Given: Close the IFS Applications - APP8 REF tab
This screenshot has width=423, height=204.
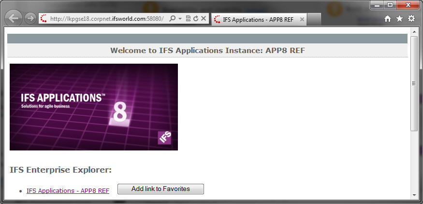Looking at the screenshot, I should tap(302, 19).
